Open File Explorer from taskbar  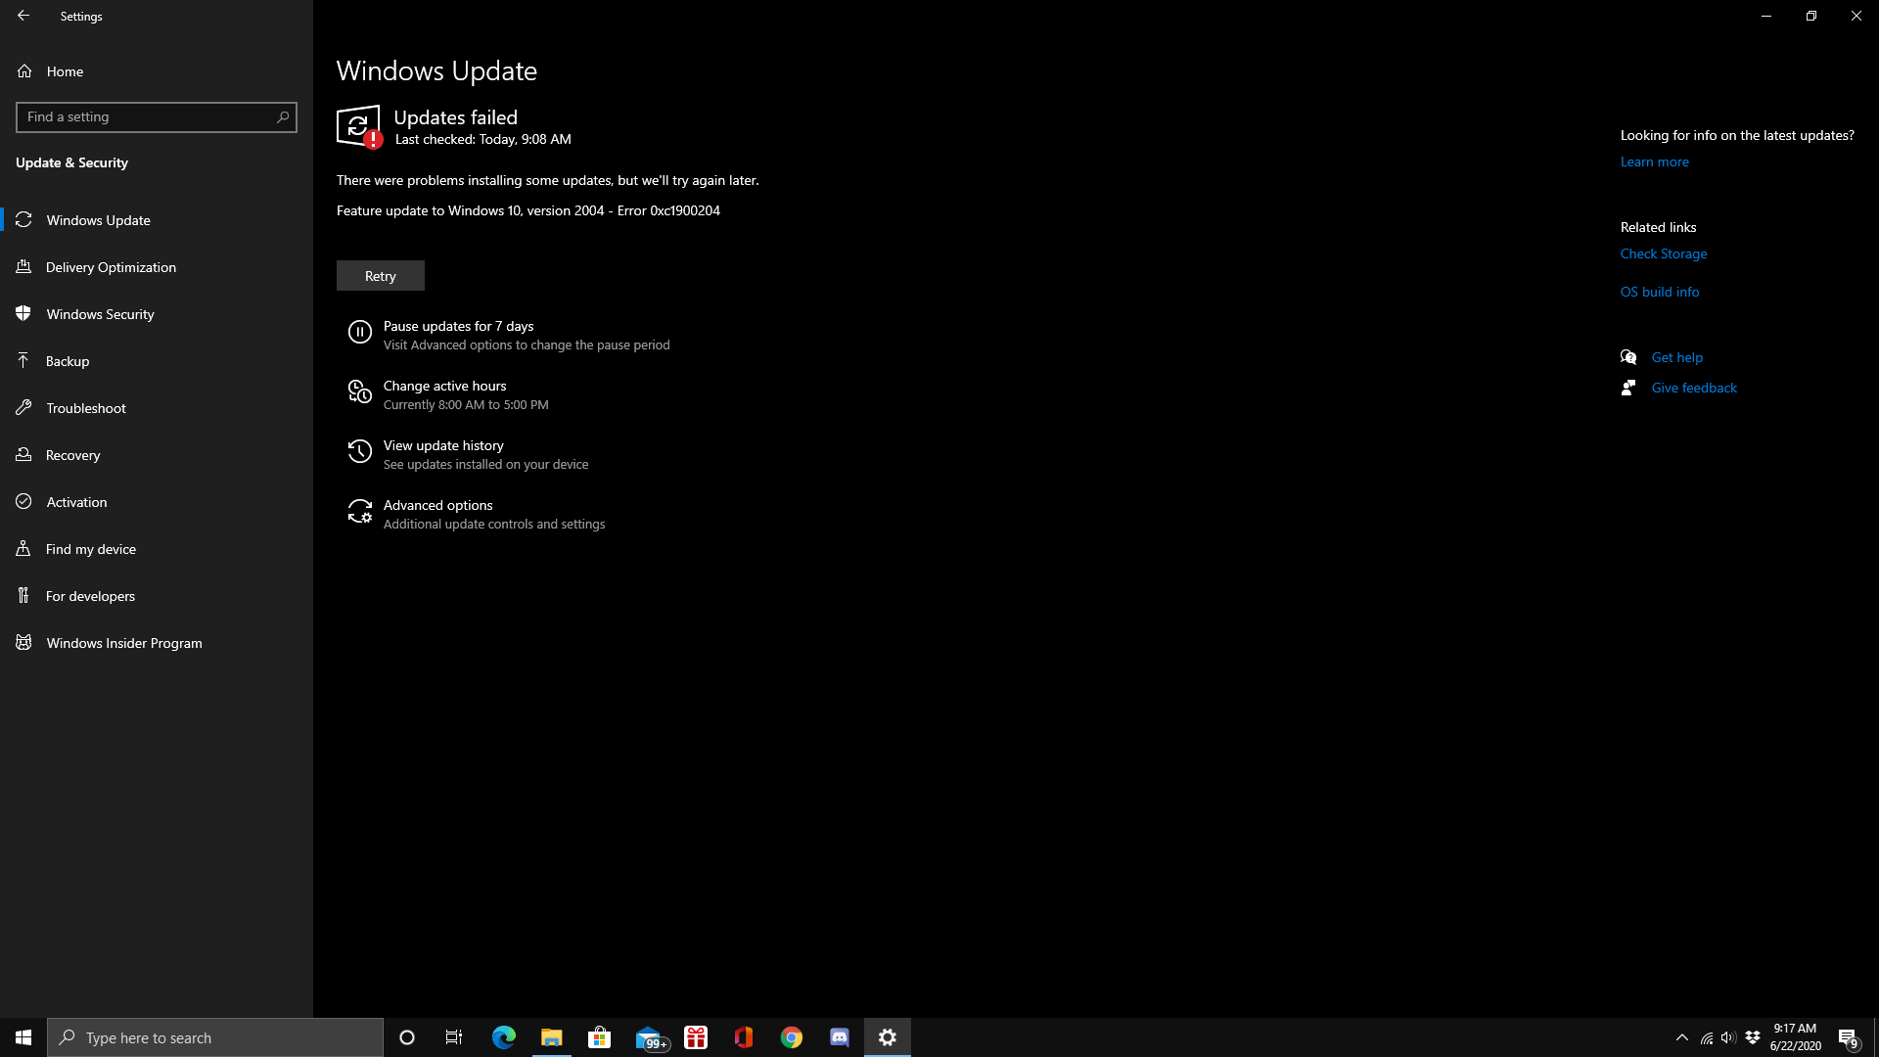[x=552, y=1037]
